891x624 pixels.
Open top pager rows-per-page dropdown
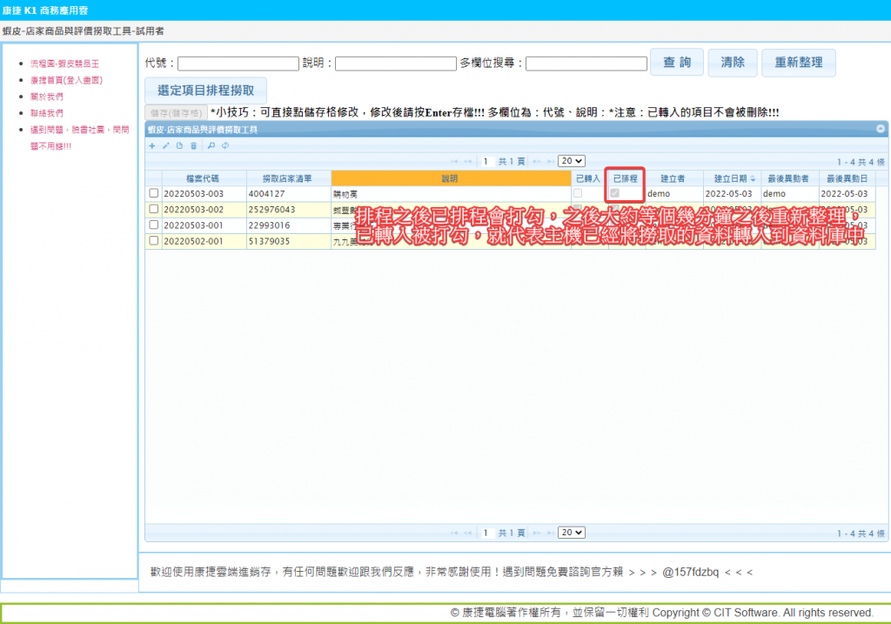pyautogui.click(x=572, y=161)
